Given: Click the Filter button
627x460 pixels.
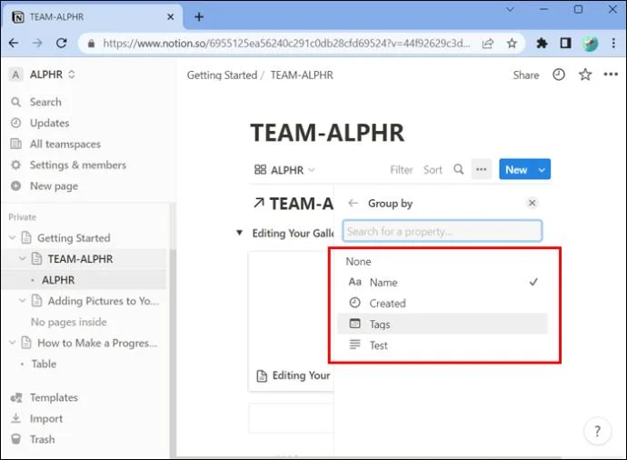Looking at the screenshot, I should point(401,170).
